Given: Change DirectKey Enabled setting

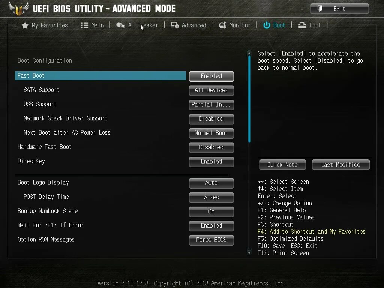Looking at the screenshot, I should coord(211,161).
